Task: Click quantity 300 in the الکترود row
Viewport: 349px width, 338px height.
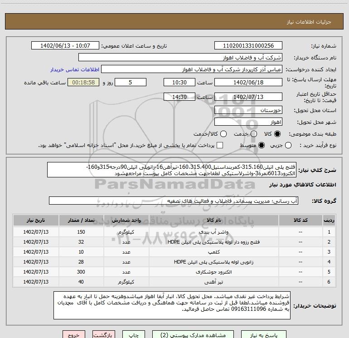Action: point(81,272)
